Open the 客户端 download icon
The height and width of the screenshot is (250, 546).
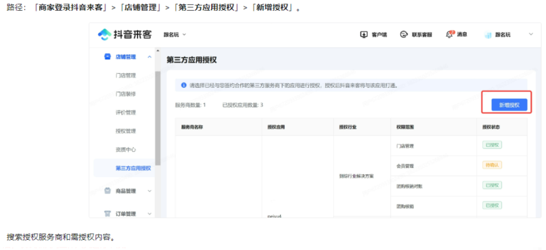363,35
